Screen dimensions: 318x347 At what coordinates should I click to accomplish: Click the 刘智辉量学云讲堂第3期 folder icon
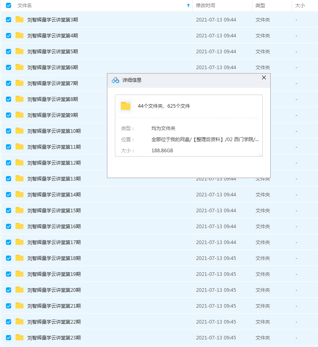(19, 19)
